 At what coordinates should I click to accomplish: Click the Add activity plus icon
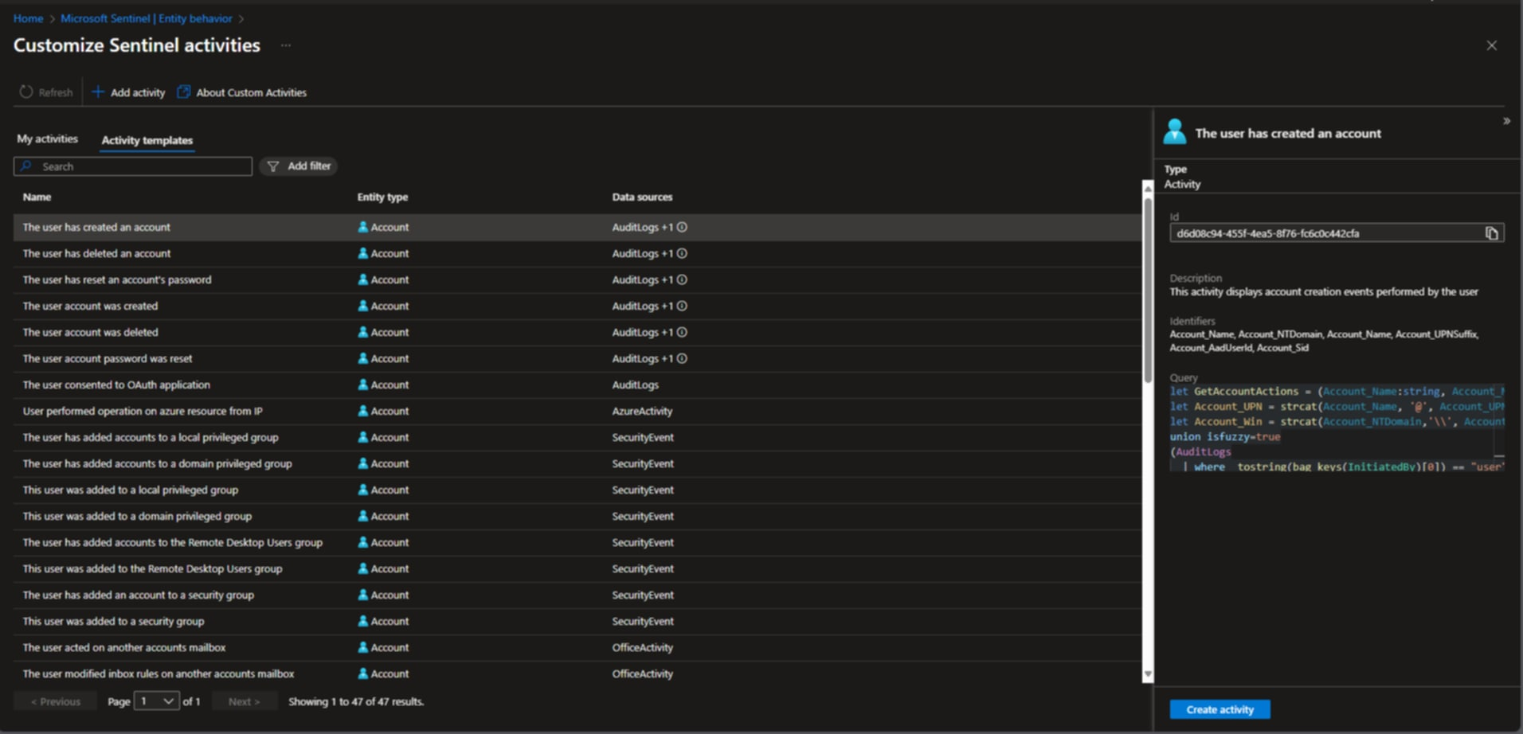coord(98,92)
